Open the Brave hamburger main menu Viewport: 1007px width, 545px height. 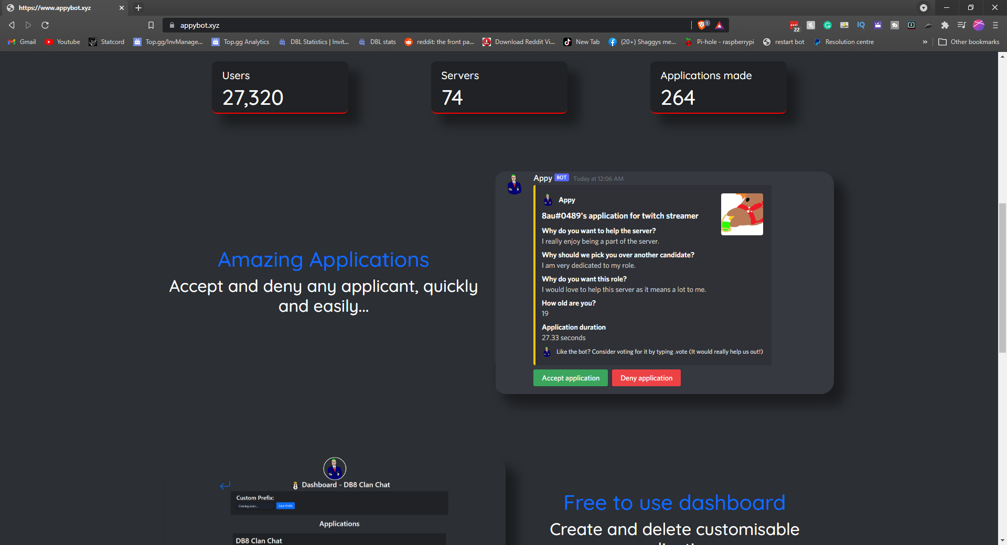995,25
